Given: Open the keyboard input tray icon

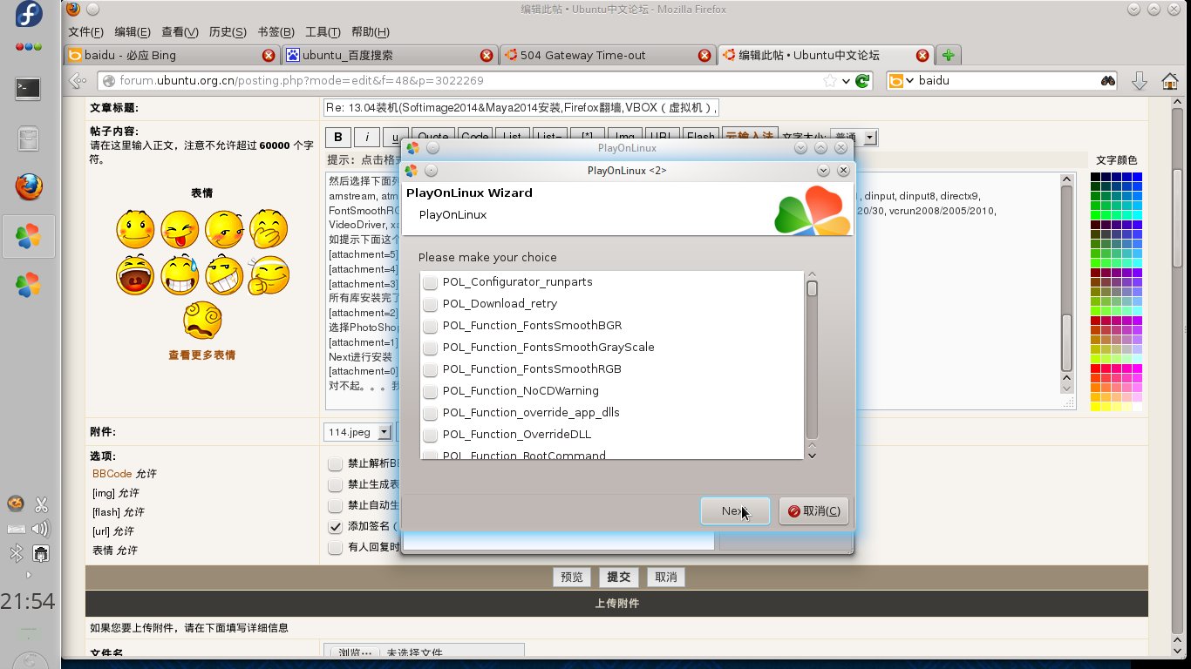Looking at the screenshot, I should point(17,529).
